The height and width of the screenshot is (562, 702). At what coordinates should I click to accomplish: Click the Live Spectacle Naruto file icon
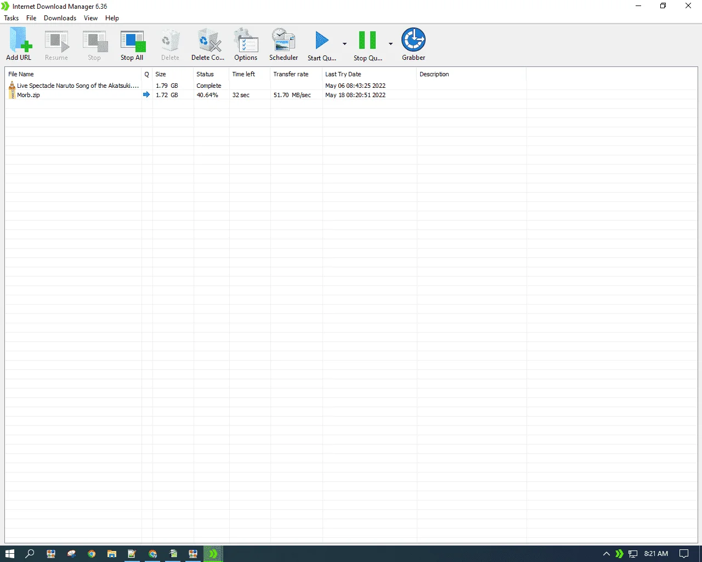click(12, 86)
